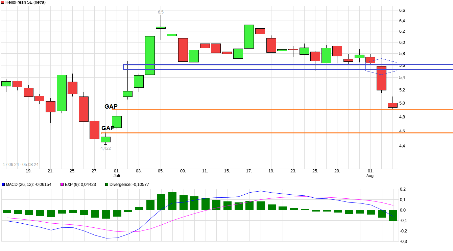
Task: Select the '4,4' price axis label
Action: pos(402,146)
